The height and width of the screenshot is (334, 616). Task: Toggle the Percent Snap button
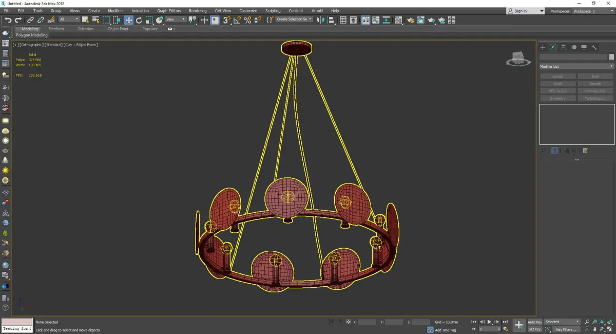[247, 20]
